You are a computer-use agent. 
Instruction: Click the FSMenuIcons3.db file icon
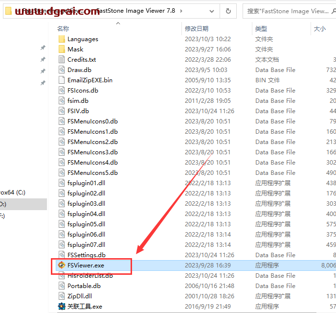pos(62,152)
